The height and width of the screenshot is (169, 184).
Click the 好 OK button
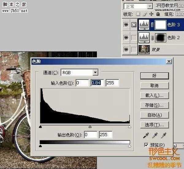click(155, 76)
